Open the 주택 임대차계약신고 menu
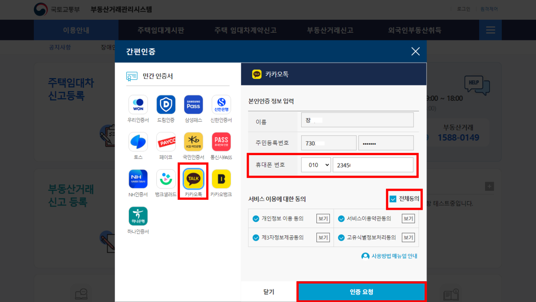 (246, 30)
